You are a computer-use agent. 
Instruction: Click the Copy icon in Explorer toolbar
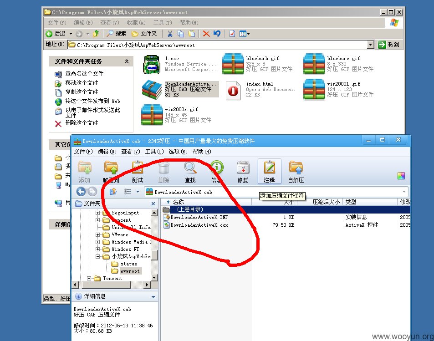(x=181, y=34)
